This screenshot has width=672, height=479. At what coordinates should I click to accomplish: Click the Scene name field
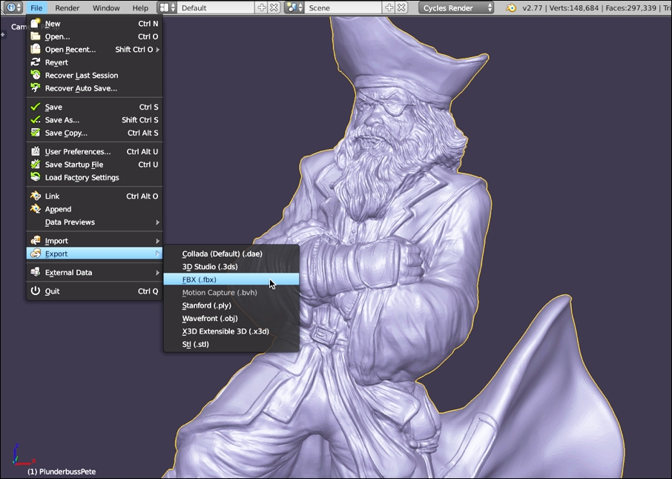343,7
